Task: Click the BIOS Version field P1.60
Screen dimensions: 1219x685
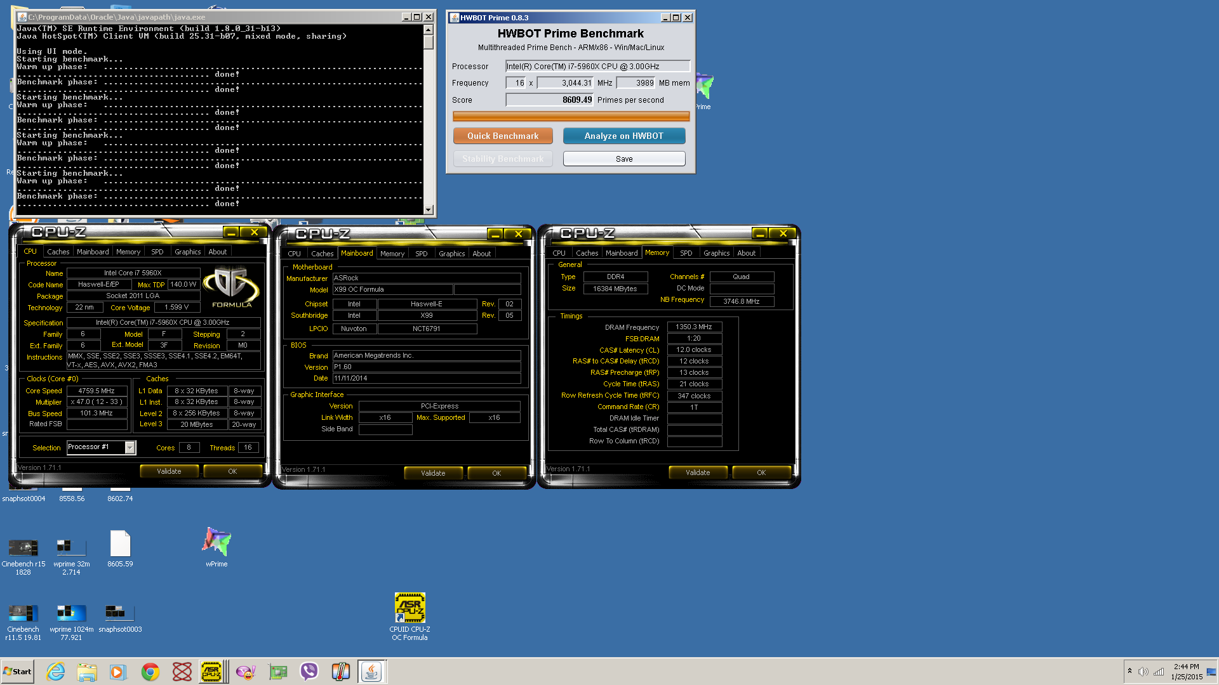Action: point(427,367)
